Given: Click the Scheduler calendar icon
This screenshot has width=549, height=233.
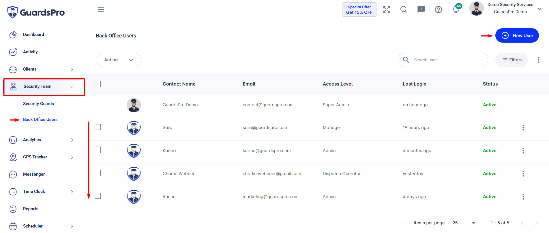Looking at the screenshot, I should [x=13, y=226].
